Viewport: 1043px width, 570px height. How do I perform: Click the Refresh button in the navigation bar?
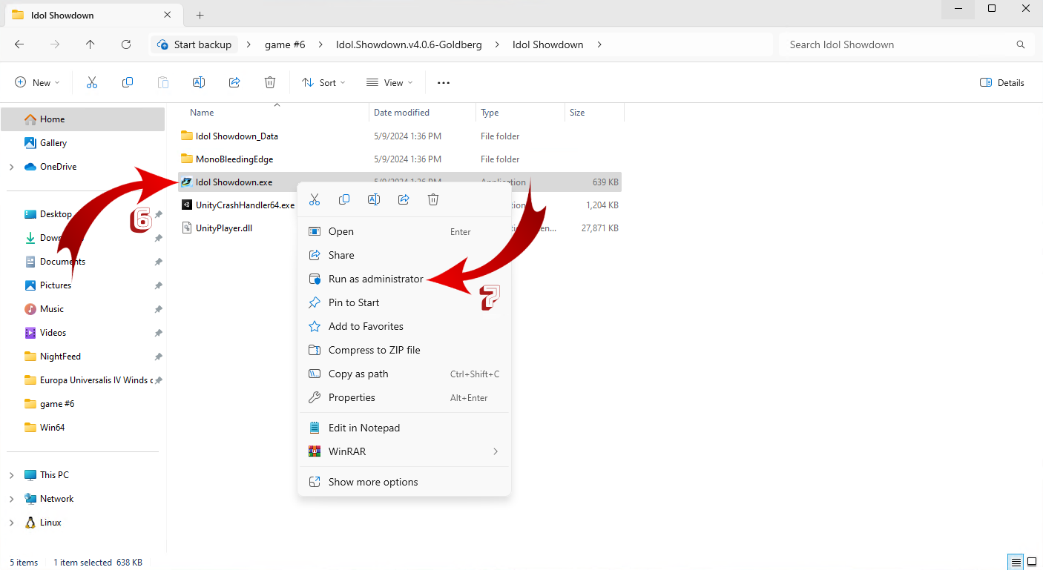tap(126, 44)
